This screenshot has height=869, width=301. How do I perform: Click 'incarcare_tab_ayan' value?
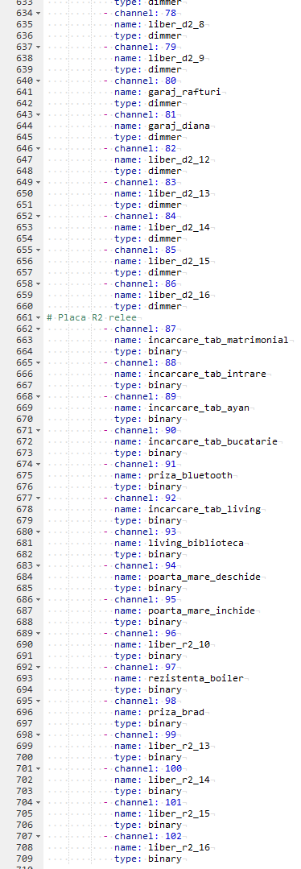click(199, 408)
